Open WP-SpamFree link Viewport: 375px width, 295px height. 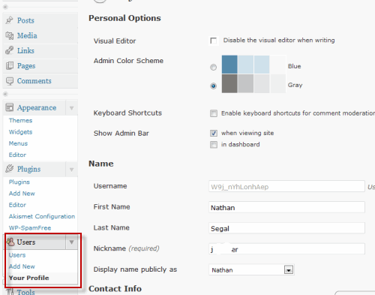tap(30, 227)
